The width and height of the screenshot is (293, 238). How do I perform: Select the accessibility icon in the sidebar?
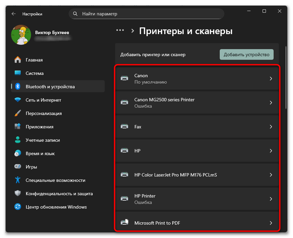[x=17, y=180]
